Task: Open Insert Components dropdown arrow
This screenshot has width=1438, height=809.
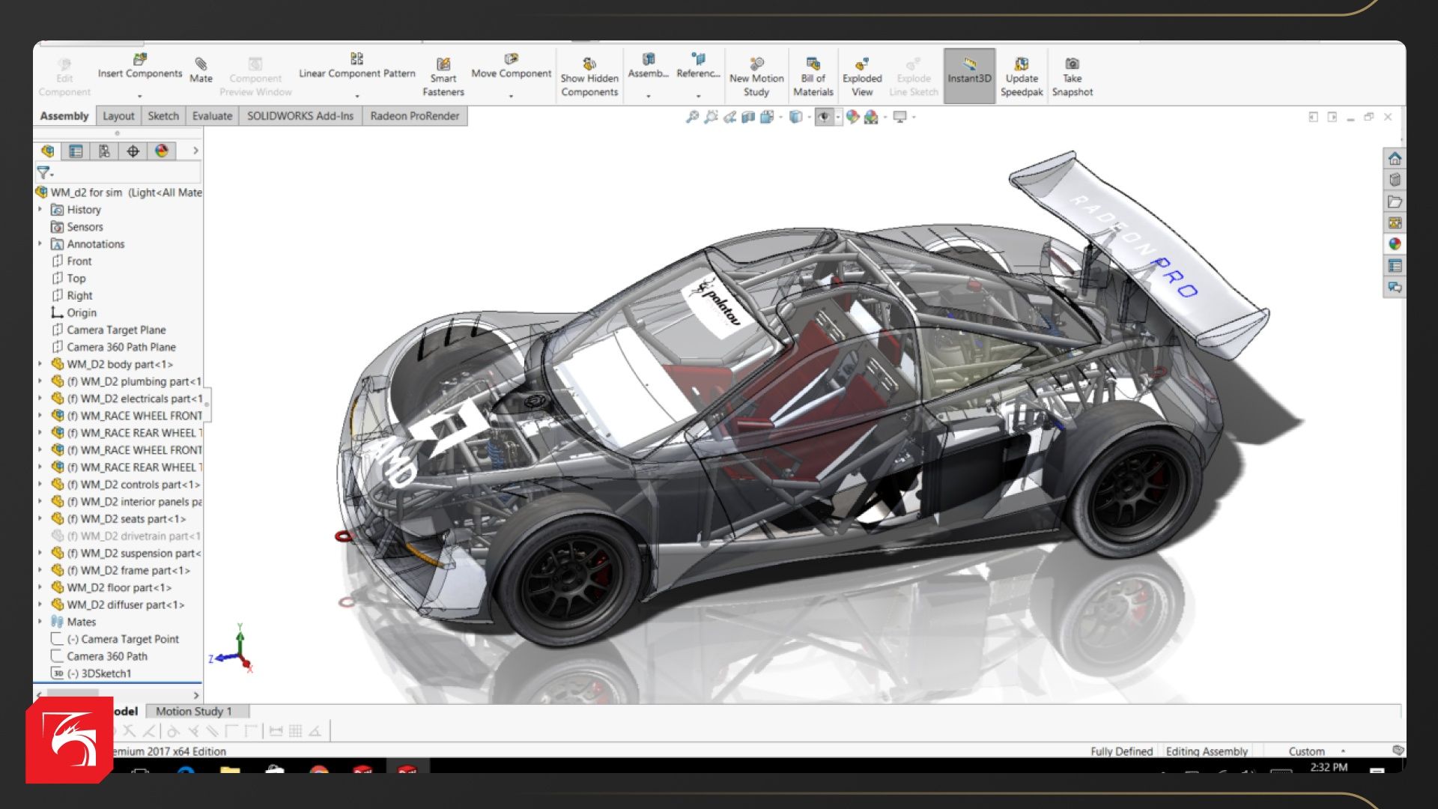Action: click(139, 96)
